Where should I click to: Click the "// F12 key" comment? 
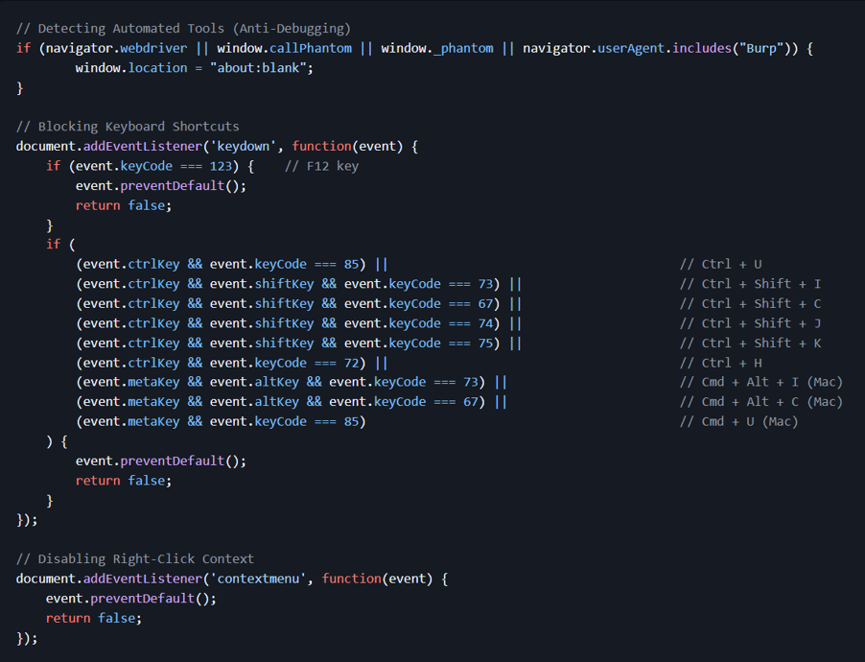[x=321, y=166]
